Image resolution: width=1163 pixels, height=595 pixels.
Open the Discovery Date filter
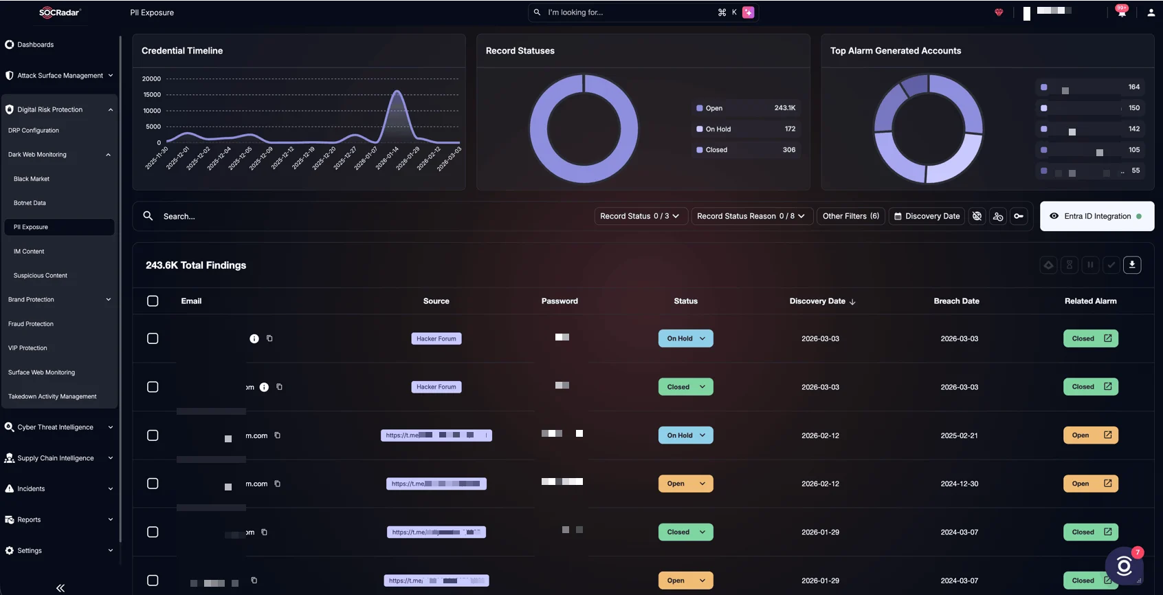927,216
